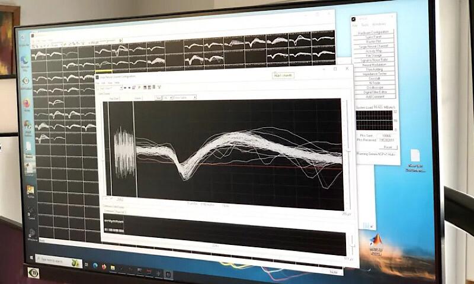Open the Raster Plot window
The image size is (474, 284).
(374, 41)
